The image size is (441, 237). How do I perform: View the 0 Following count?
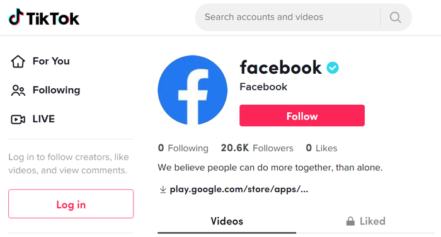[x=183, y=148]
